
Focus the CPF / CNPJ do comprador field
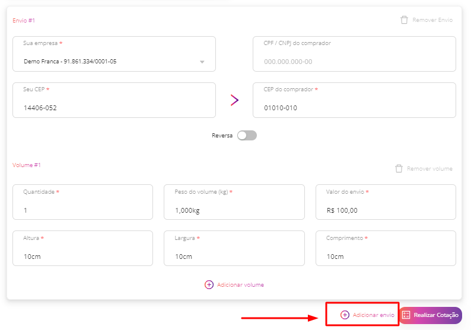355,54
